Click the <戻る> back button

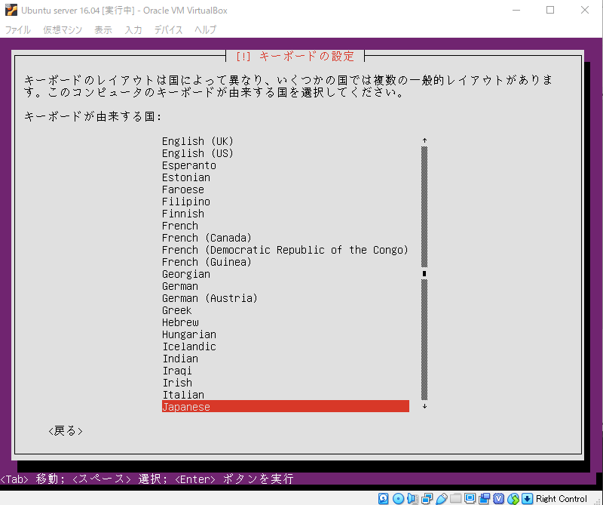[66, 431]
